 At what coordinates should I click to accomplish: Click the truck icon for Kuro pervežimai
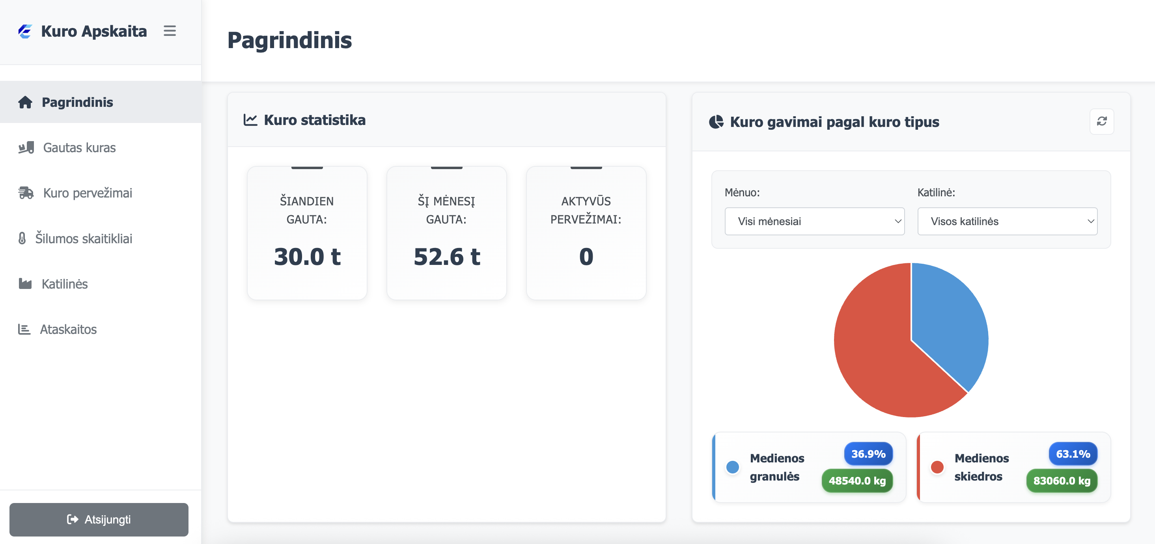pyautogui.click(x=26, y=193)
